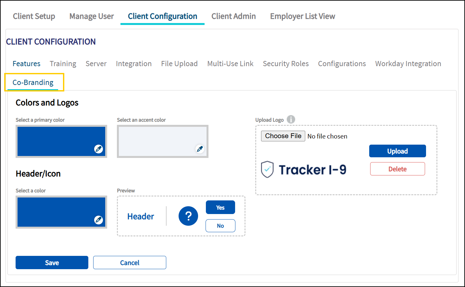Open the Workday Integration sub-tab
Viewport: 465px width, 287px height.
point(408,64)
